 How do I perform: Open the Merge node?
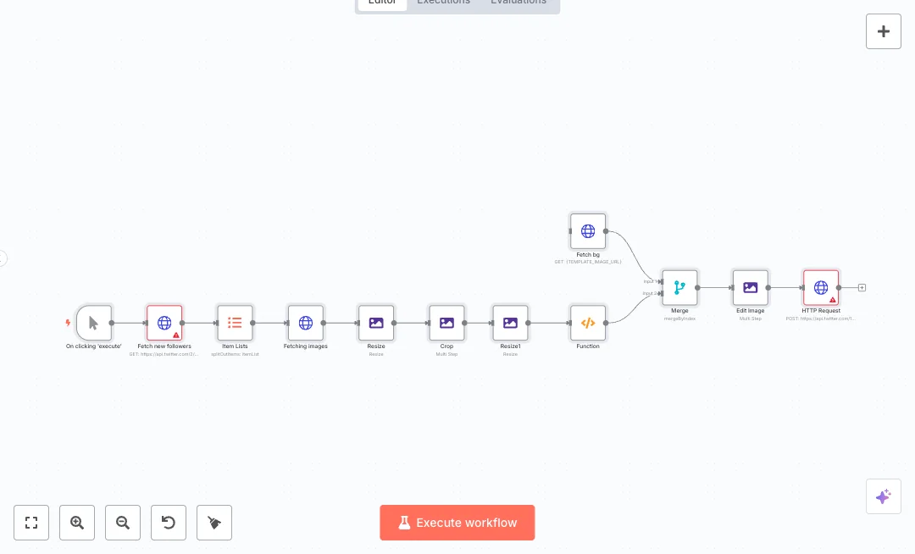(x=679, y=288)
